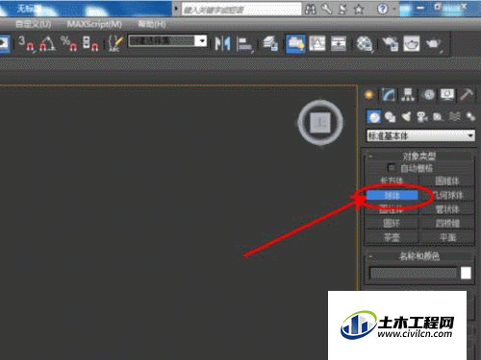Viewport: 481px width, 360px height.
Task: Open the Help icon dropdown arrow
Action: 394,9
